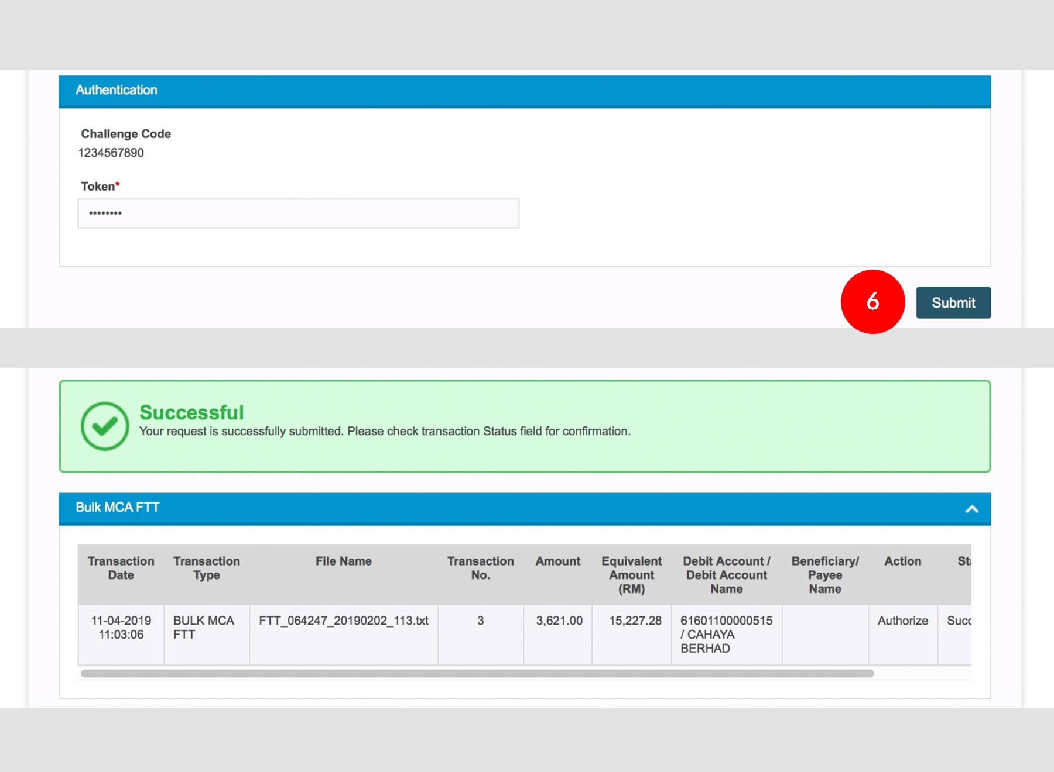
Task: Click the Authentication section header
Action: click(x=116, y=90)
